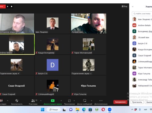The height and width of the screenshot is (113, 152).
Task: Click the Найти участника search field
Action: pyautogui.click(x=142, y=13)
